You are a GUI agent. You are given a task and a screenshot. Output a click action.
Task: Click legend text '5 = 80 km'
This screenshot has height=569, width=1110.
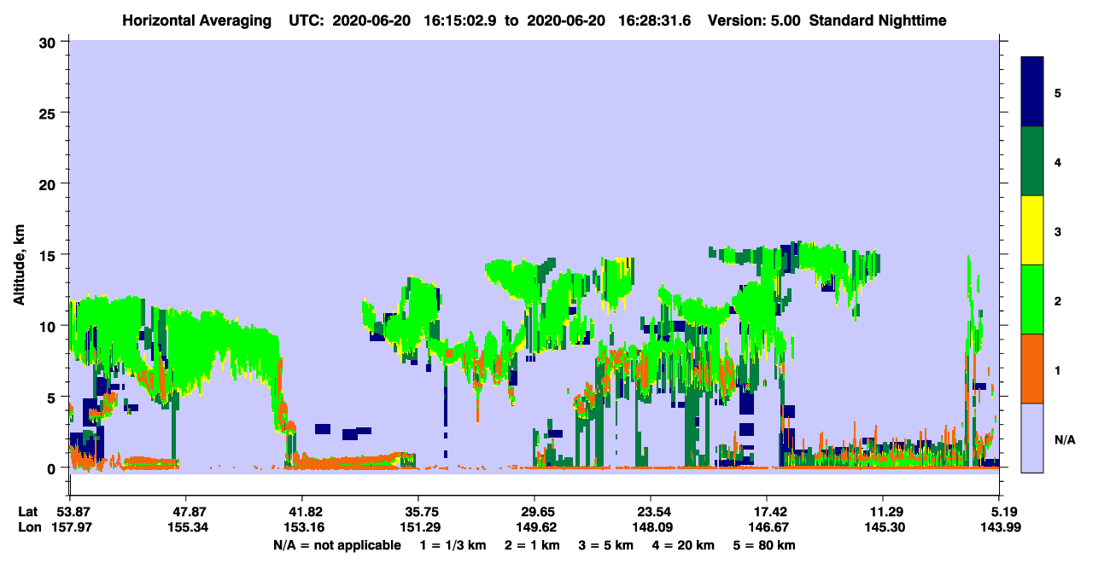coord(765,545)
